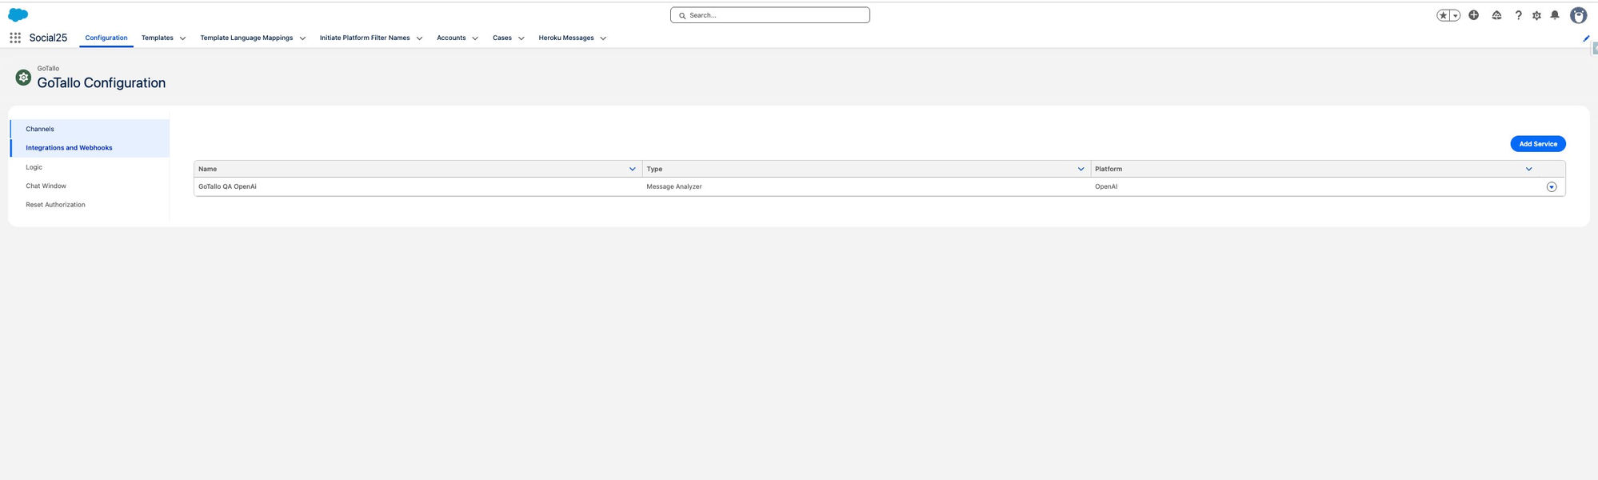
Task: Open the Accounts tab
Action: pos(451,38)
